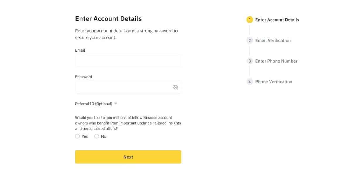Click the crossed-out eye in the password field

175,87
